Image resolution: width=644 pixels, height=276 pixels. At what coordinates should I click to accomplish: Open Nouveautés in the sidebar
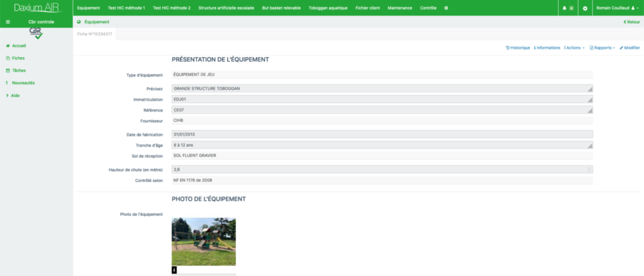(x=20, y=83)
